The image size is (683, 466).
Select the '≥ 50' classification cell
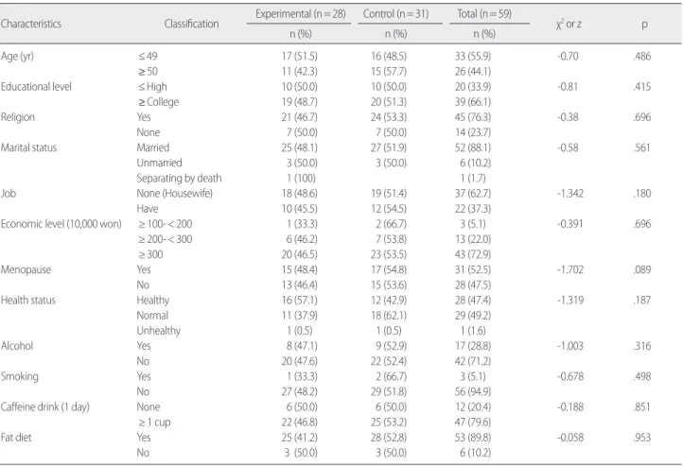click(x=148, y=71)
